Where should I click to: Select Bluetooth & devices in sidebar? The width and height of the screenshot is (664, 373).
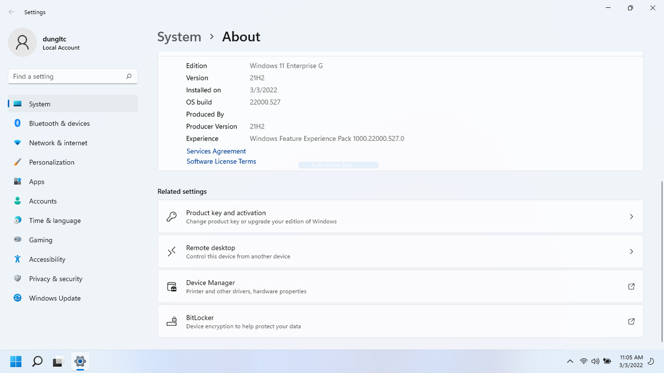pyautogui.click(x=73, y=123)
